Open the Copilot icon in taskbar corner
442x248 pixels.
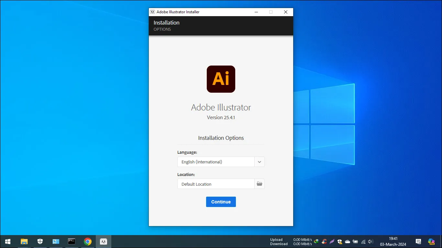[431, 242]
